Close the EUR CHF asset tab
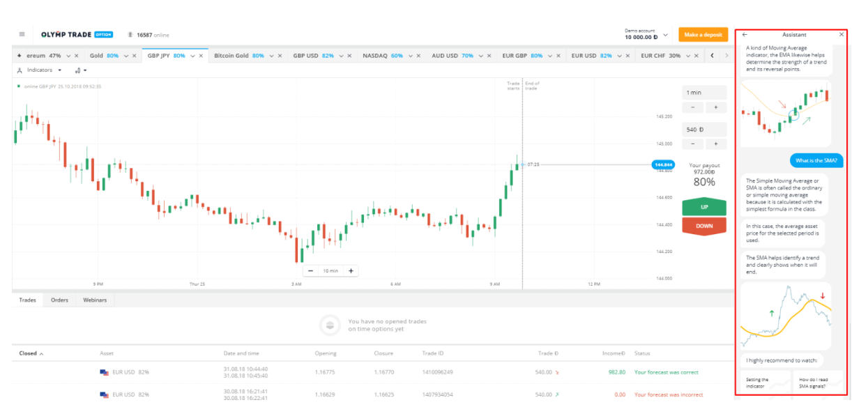The image size is (852, 407). pos(697,56)
